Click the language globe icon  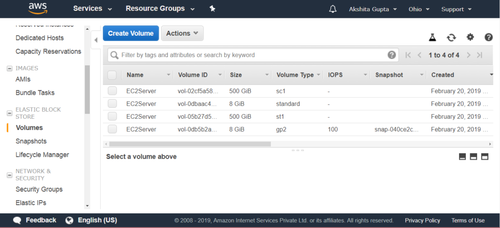point(69,220)
